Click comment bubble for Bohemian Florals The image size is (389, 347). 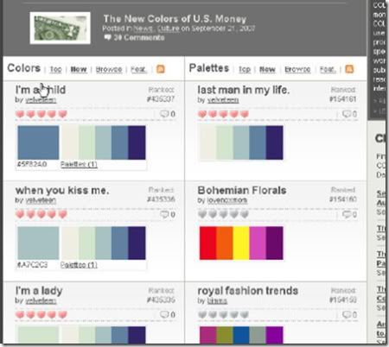(347, 214)
